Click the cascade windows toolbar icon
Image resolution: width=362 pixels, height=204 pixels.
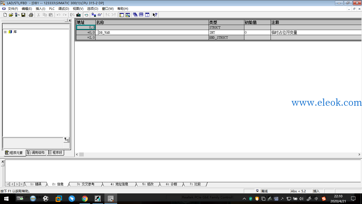135,15
